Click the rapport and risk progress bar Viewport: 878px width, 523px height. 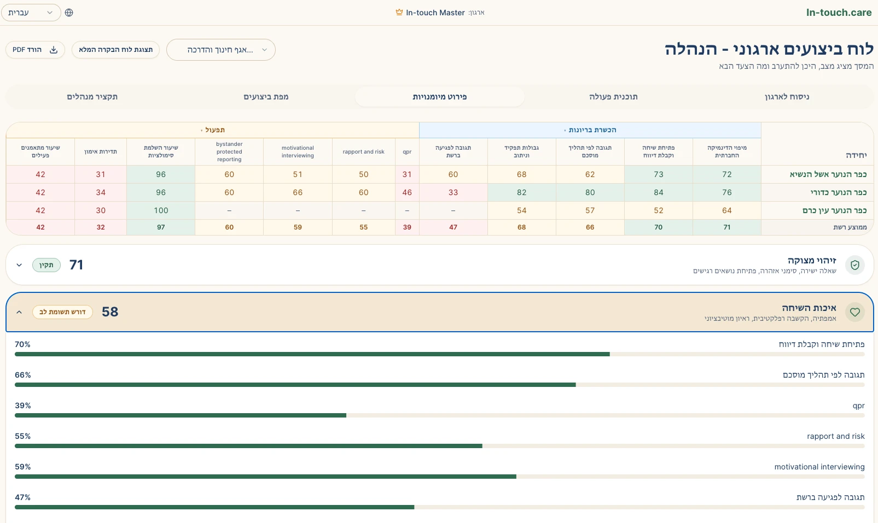pos(440,446)
